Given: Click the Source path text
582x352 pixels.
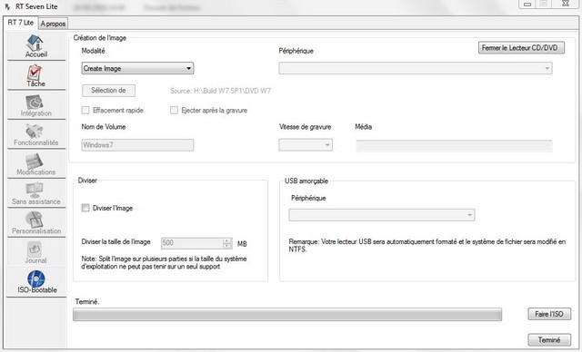Looking at the screenshot, I should (220, 91).
